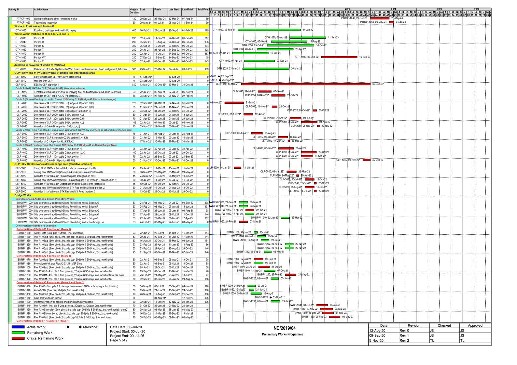Click the 'Page 5 of 7' footer text
The image size is (517, 365).
[119, 340]
